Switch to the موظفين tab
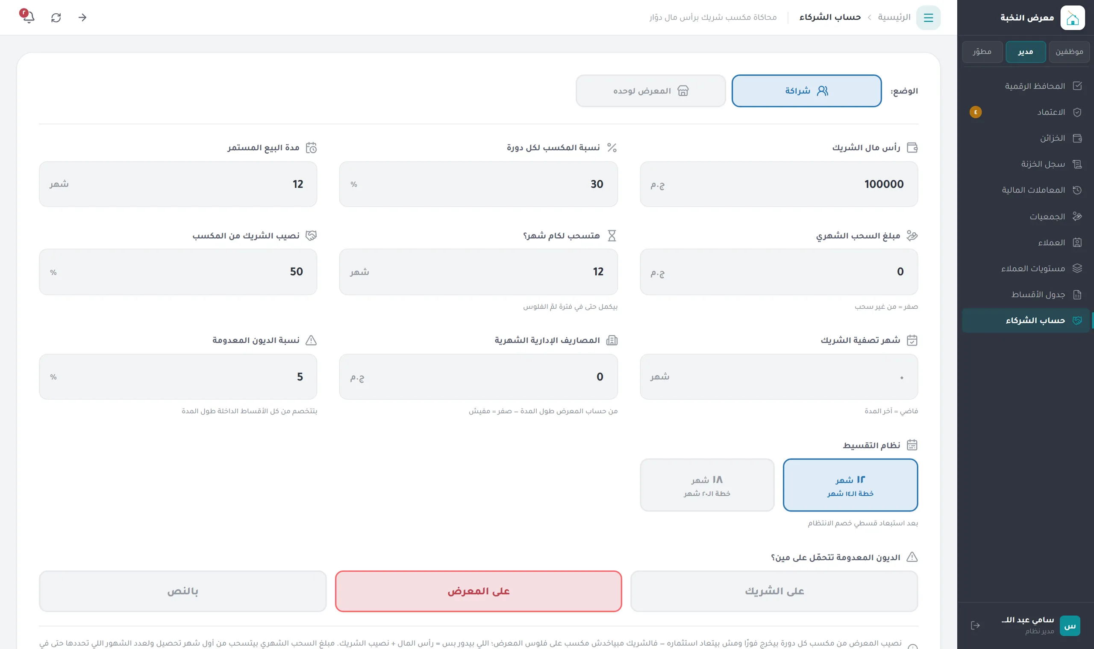 pyautogui.click(x=1069, y=52)
